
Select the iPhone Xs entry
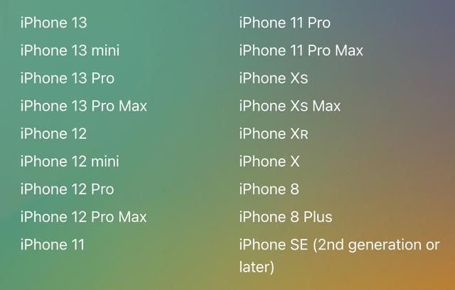pyautogui.click(x=273, y=79)
